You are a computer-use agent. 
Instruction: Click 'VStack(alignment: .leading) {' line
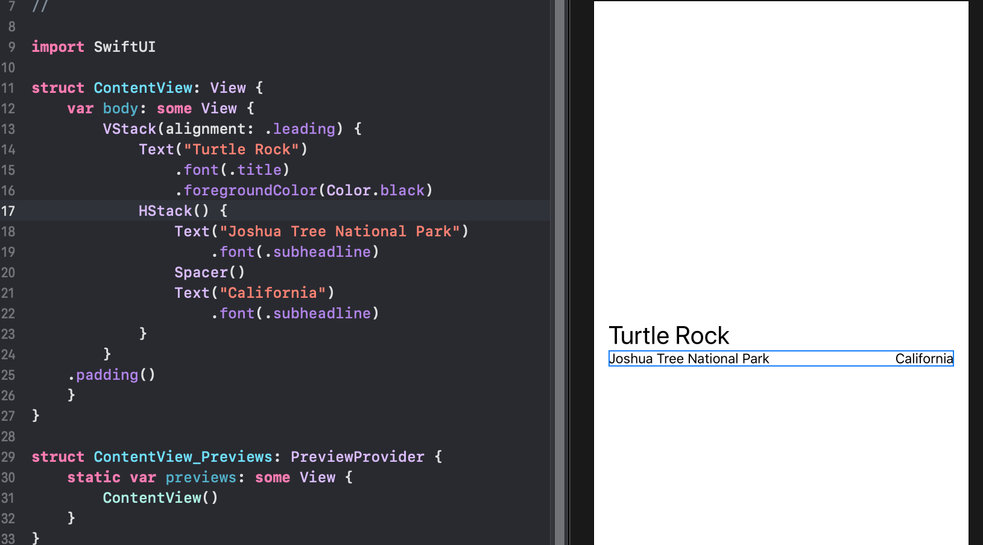tap(232, 129)
